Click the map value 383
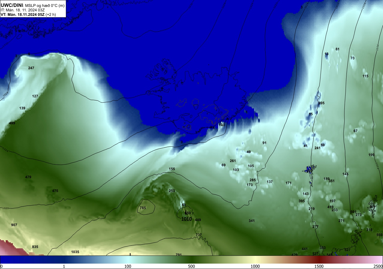Screen dimensions: 383x269 (323, 248)
